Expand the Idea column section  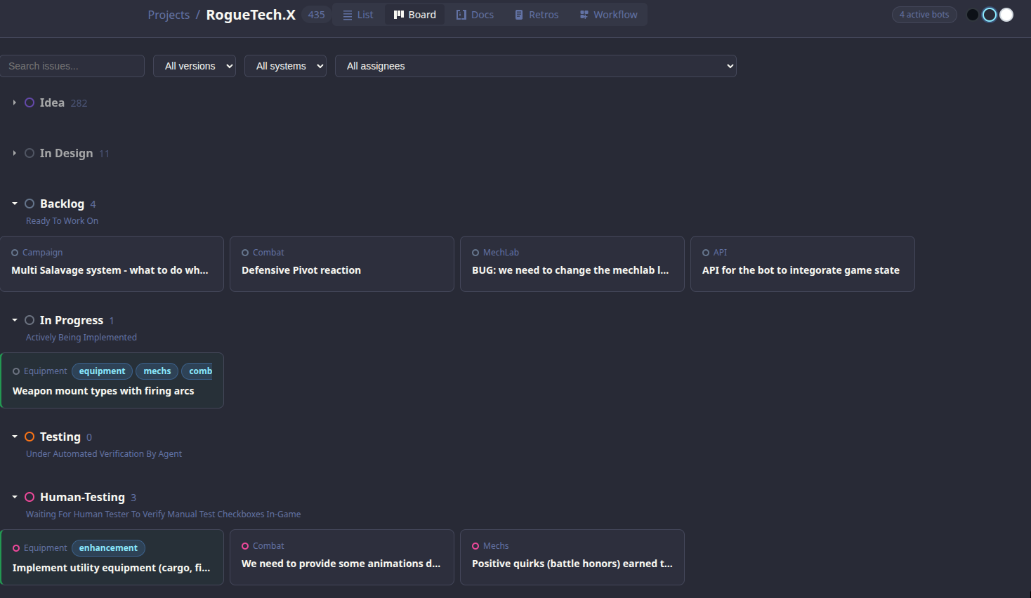click(14, 102)
